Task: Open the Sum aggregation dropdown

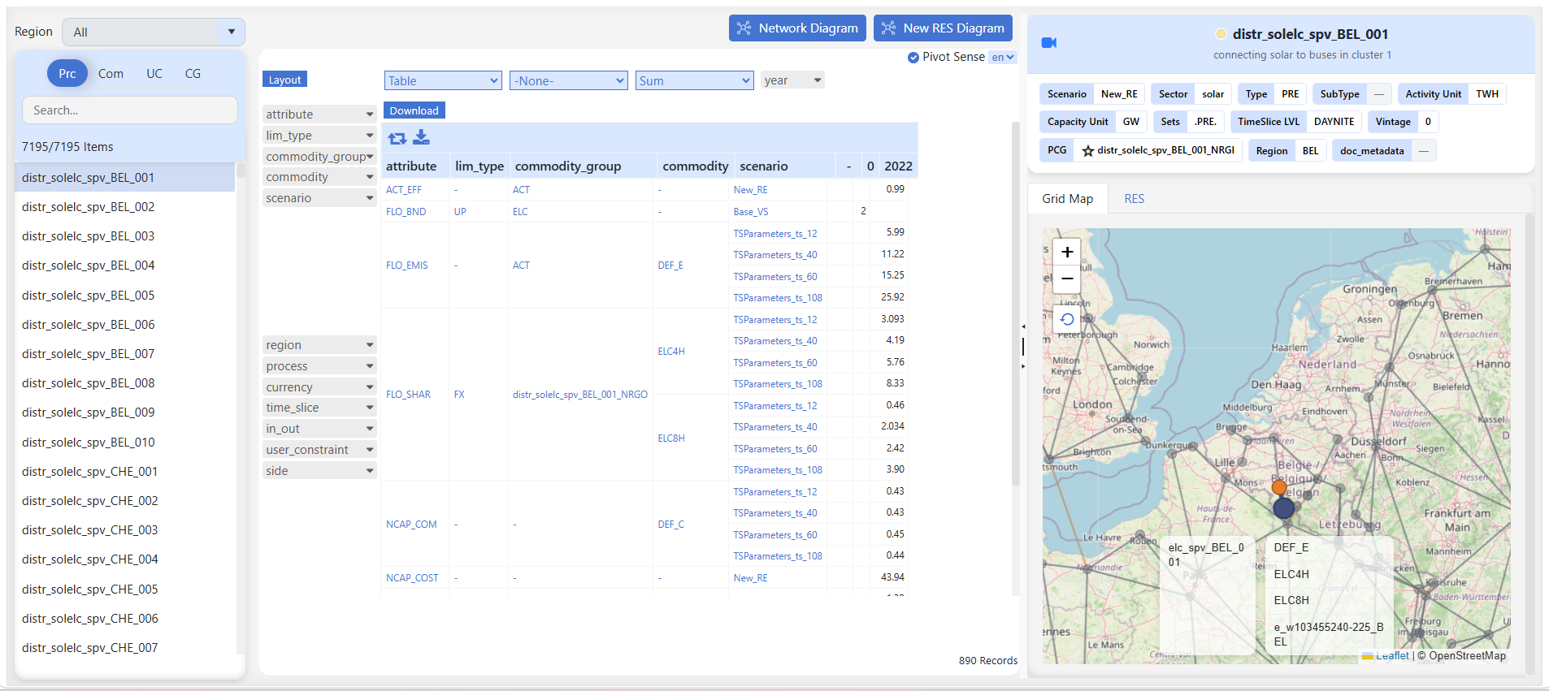Action: (695, 80)
